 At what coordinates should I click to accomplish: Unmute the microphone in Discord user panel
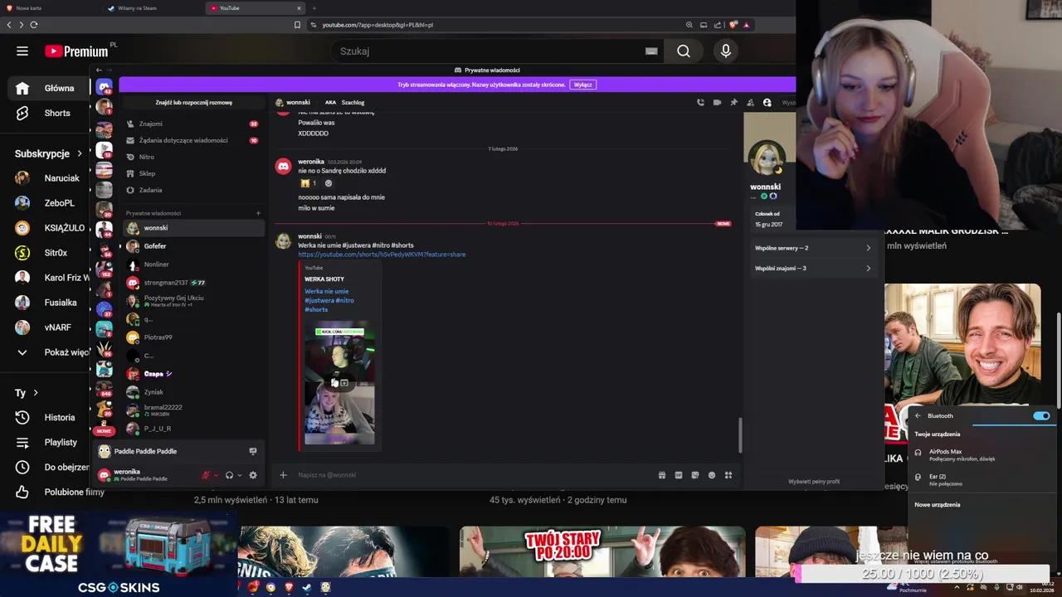coord(206,475)
